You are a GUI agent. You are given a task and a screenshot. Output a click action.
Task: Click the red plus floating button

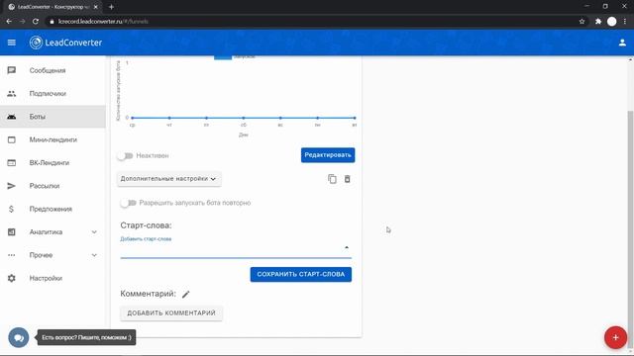pyautogui.click(x=615, y=337)
